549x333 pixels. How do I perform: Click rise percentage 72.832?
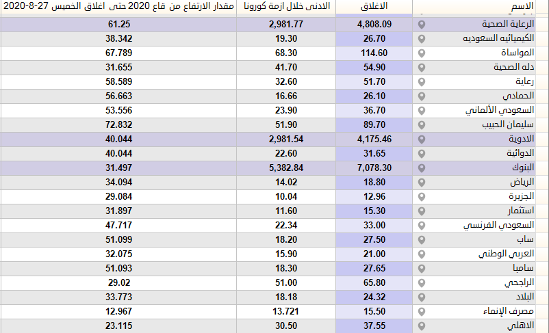118,124
